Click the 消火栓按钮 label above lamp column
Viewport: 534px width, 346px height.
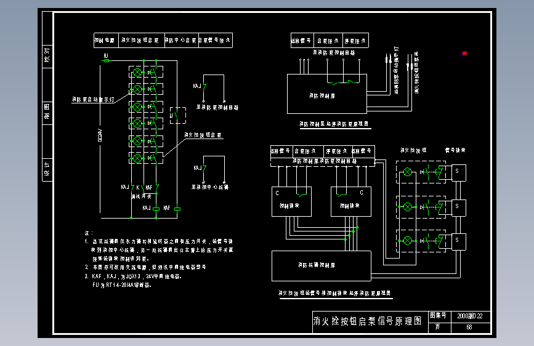pos(413,150)
